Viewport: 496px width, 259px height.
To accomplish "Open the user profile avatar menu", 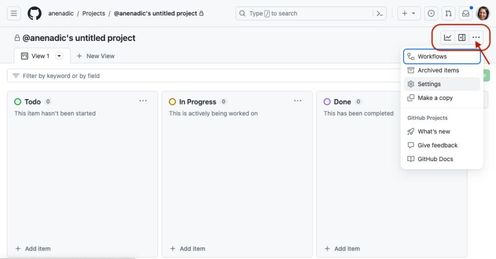I will tap(483, 14).
